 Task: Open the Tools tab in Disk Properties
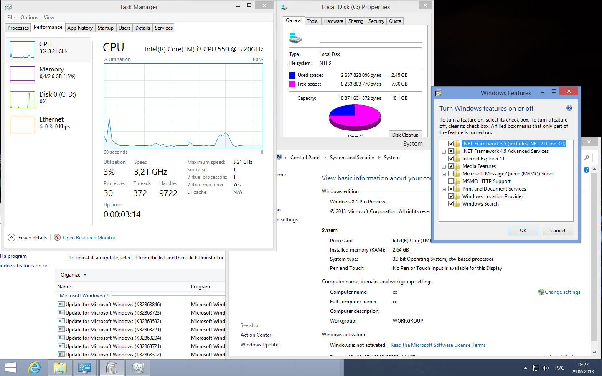[x=312, y=21]
